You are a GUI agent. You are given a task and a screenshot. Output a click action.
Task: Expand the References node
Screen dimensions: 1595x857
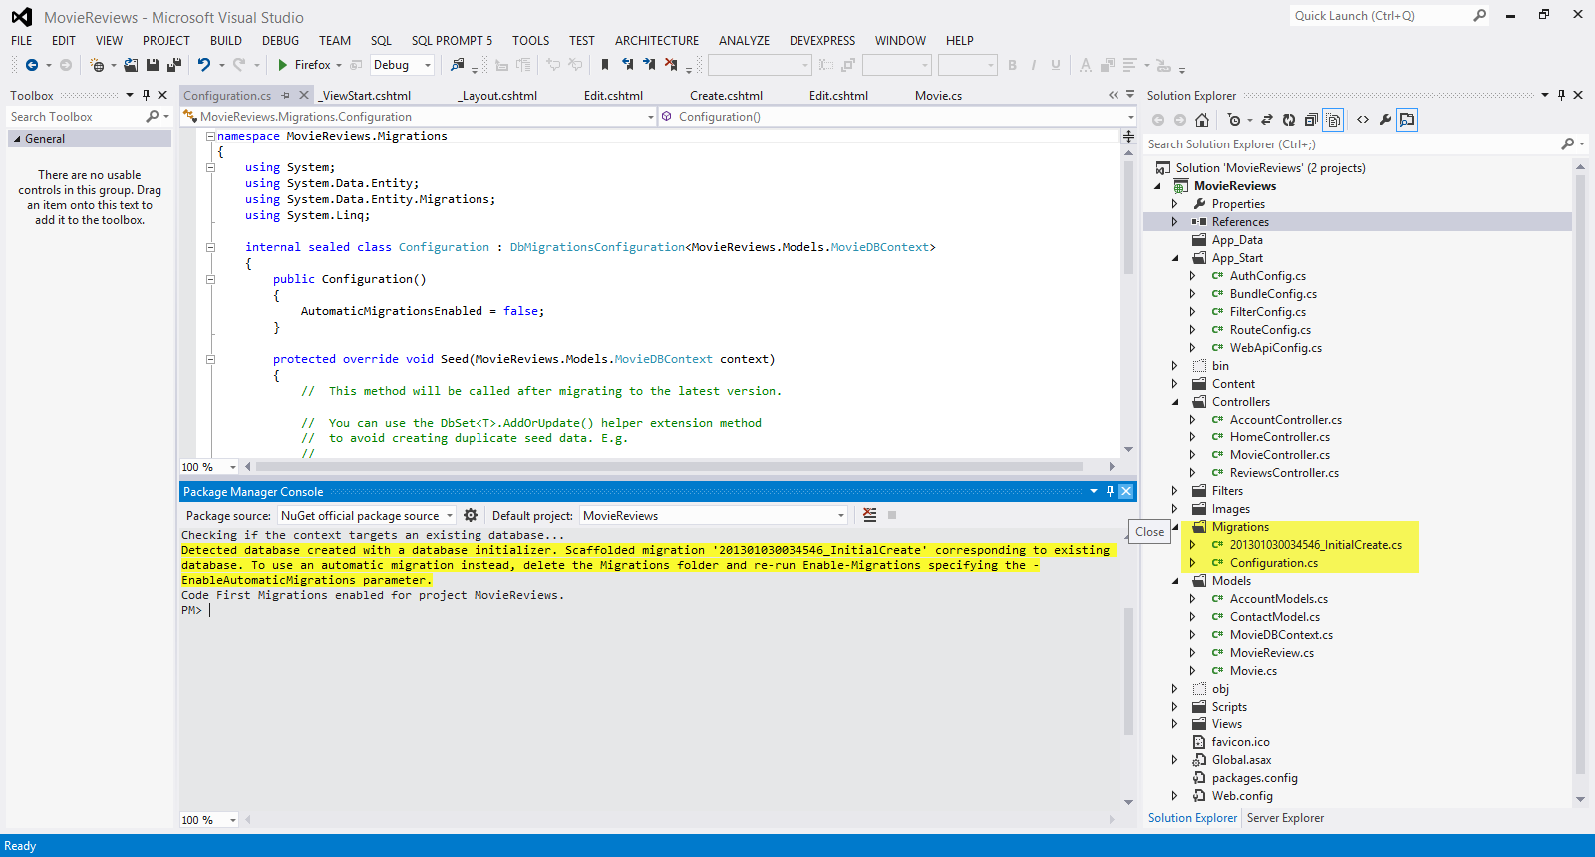[x=1175, y=222]
